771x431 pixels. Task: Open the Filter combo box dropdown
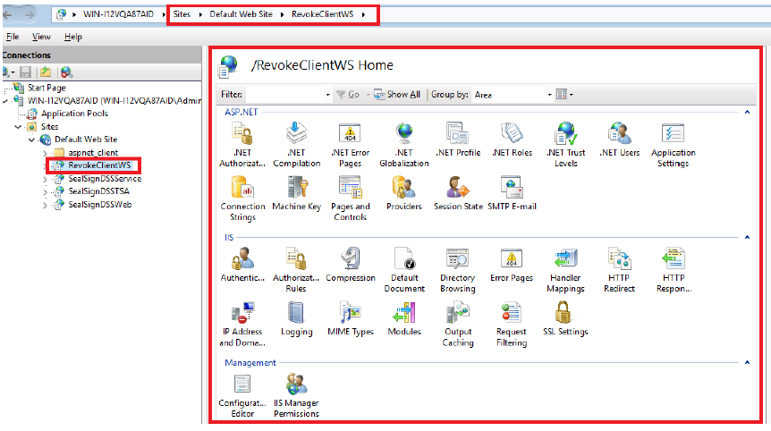point(326,95)
